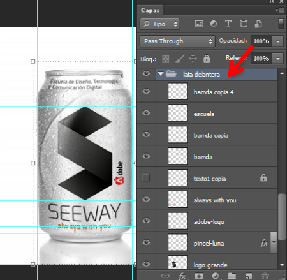Viewport: 287px width, 280px height.
Task: Show the texto1 copia layer
Action: point(146,177)
